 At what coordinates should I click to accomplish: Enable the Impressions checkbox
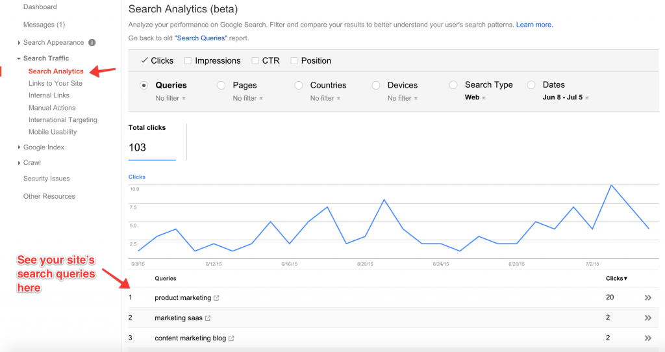(188, 60)
